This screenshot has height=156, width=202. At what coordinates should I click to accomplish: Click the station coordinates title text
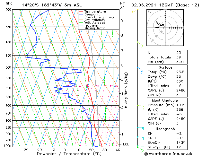50,5
